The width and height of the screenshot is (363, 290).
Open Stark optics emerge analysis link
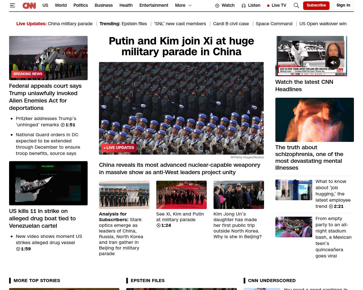click(121, 234)
